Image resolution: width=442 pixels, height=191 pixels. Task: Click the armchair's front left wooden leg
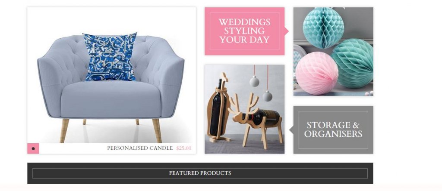click(64, 131)
